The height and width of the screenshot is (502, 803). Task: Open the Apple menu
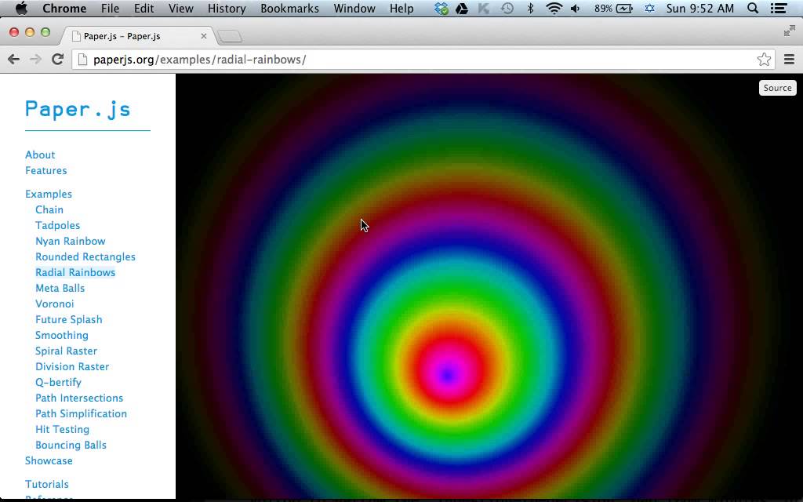[21, 8]
